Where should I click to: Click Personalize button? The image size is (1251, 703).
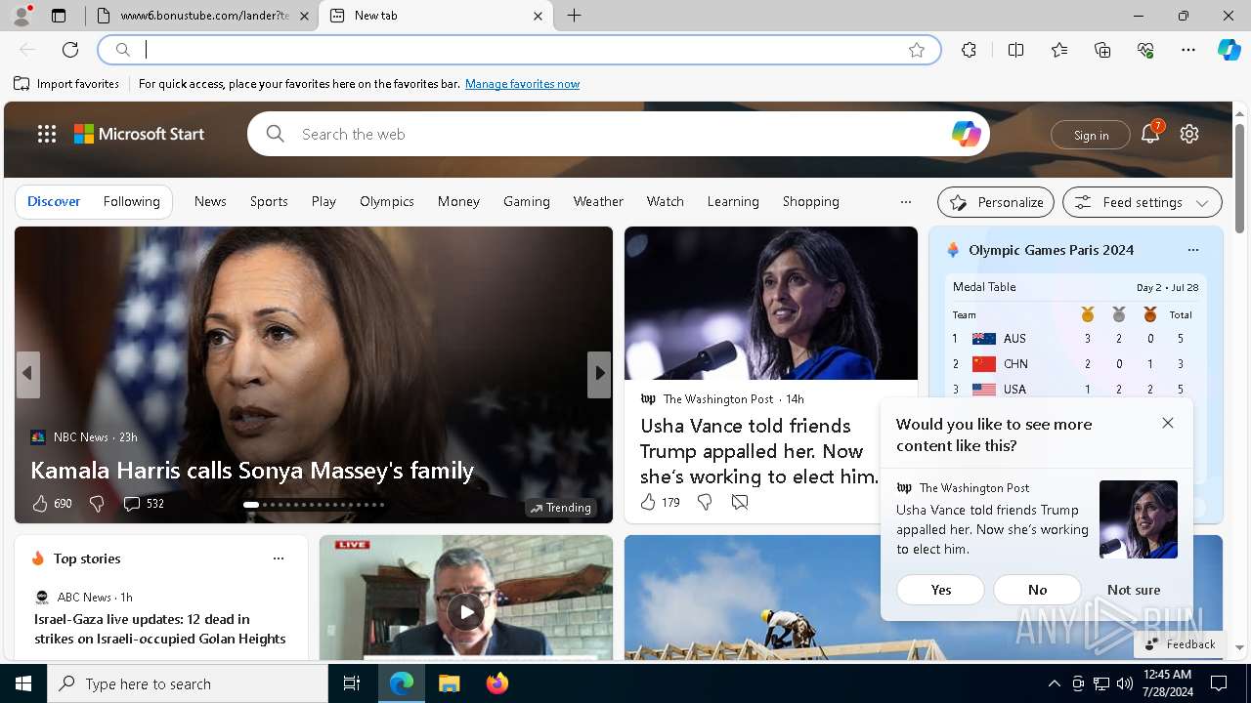pyautogui.click(x=996, y=202)
